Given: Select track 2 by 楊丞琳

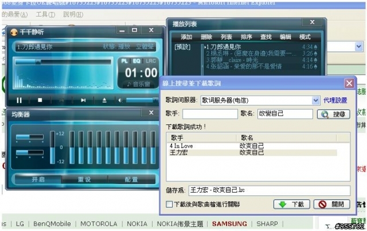Looking at the screenshot, I should [x=261, y=53].
